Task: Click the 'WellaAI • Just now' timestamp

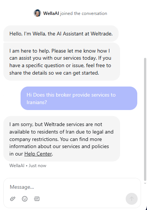Action: pos(28,166)
